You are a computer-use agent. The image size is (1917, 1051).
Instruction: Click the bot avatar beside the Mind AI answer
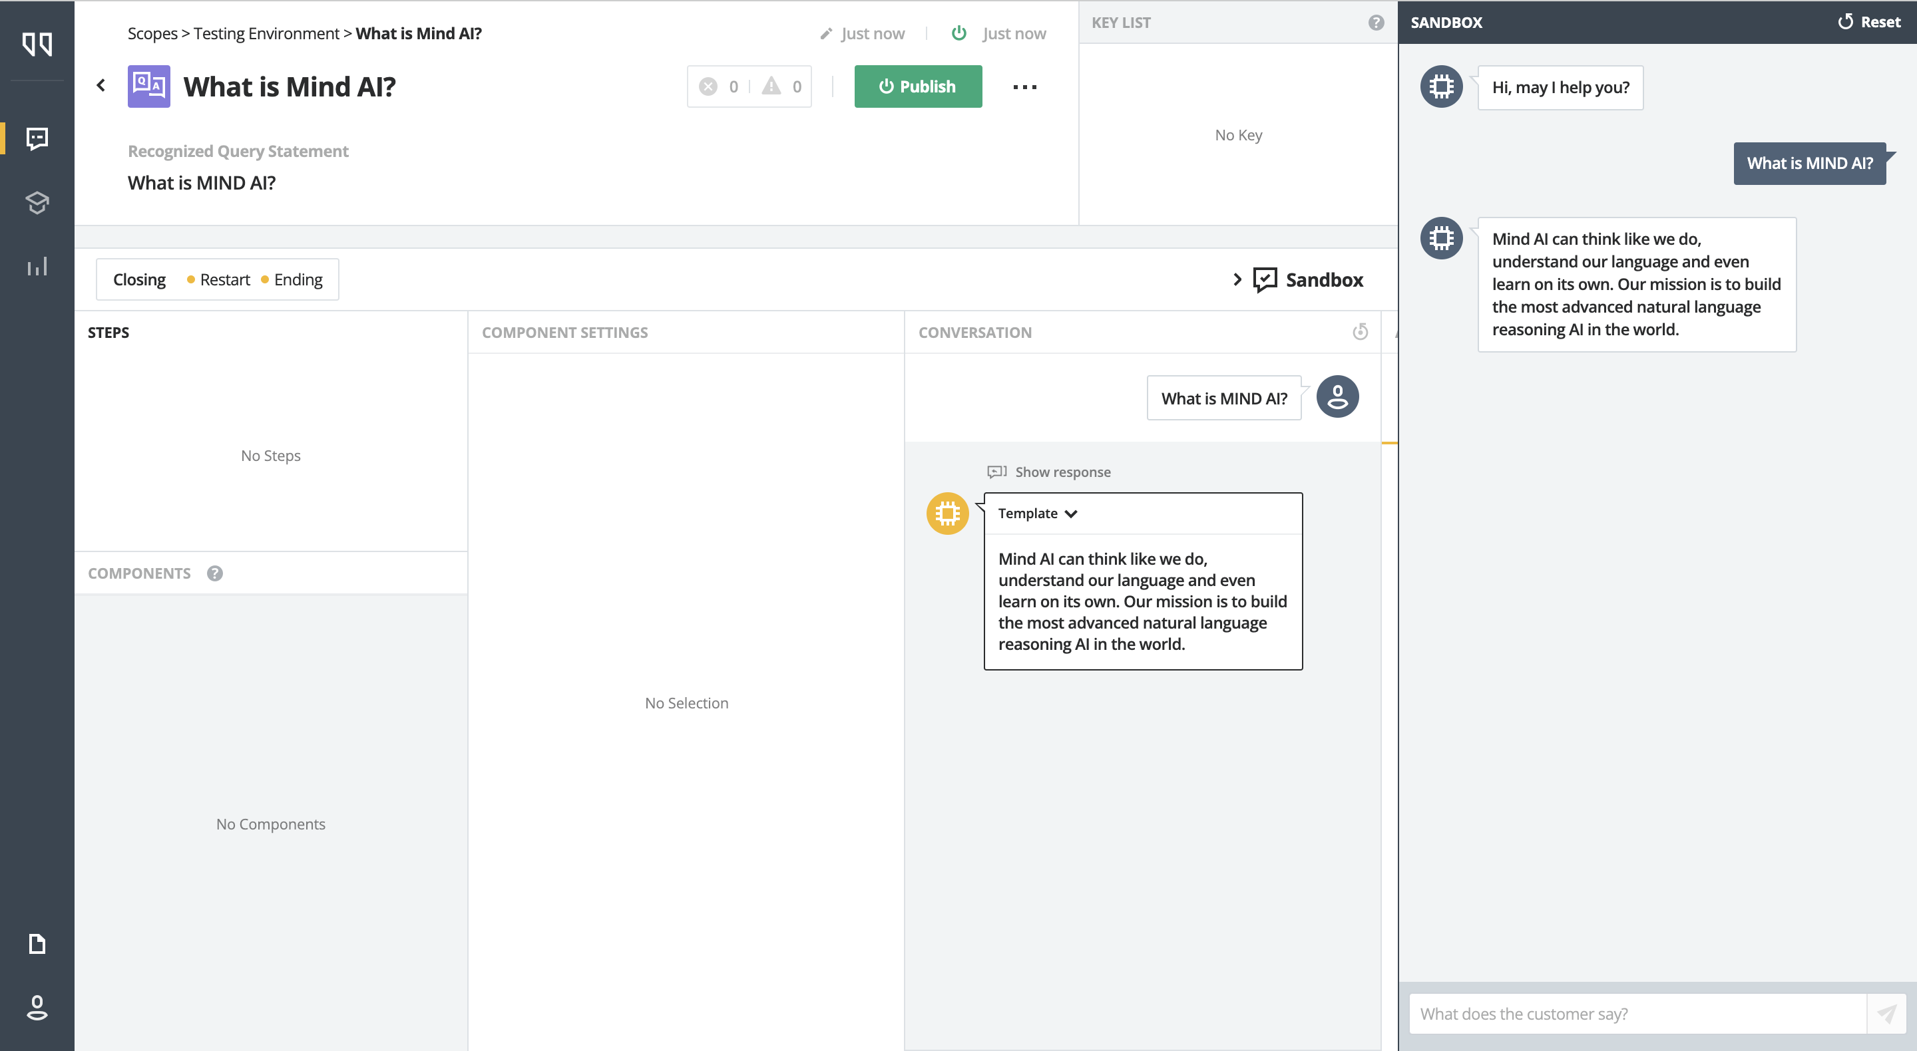click(x=1442, y=238)
